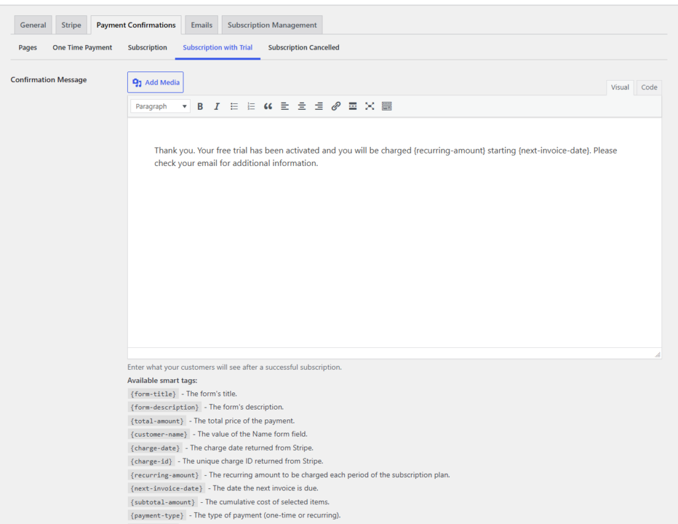The image size is (678, 524).
Task: Click the Add Media button
Action: 155,82
